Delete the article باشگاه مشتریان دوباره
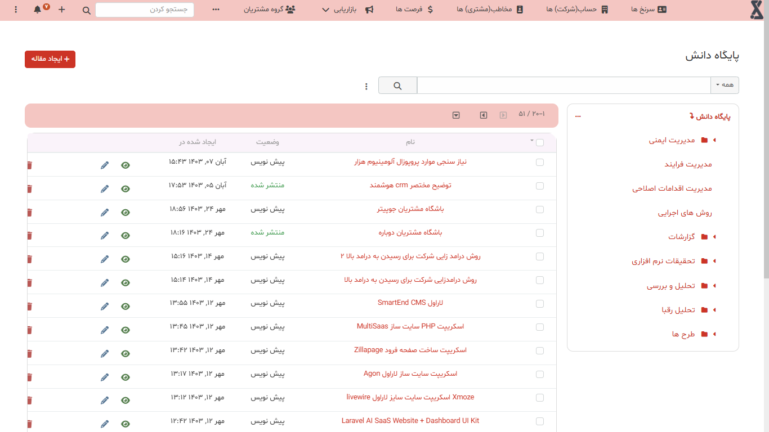Image resolution: width=769 pixels, height=432 pixels. click(30, 236)
